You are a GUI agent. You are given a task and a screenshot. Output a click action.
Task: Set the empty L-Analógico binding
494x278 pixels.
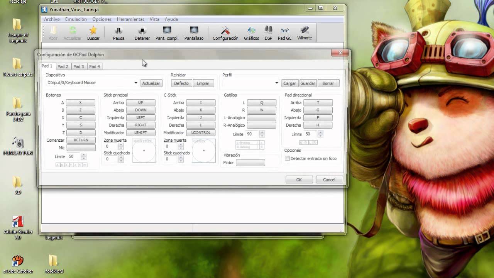262,118
